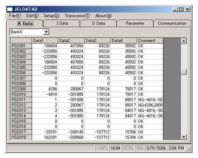Select row header PSD301

click(21, 46)
